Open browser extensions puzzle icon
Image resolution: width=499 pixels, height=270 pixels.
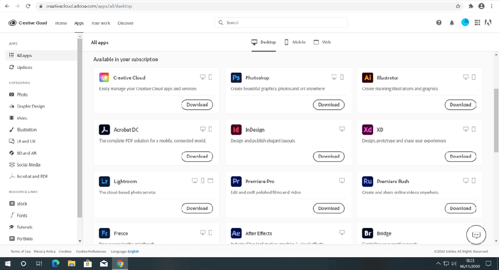point(471,6)
